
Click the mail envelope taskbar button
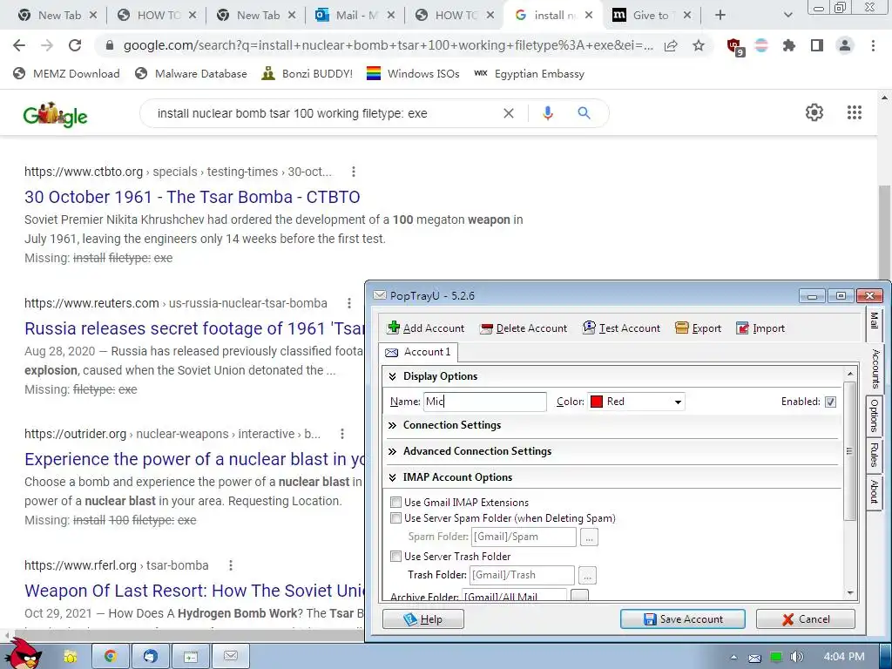(230, 657)
